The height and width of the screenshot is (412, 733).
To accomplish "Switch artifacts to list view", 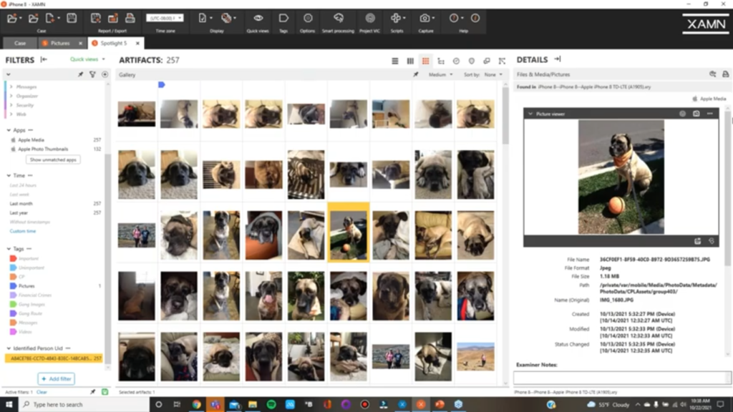I will tap(395, 61).
